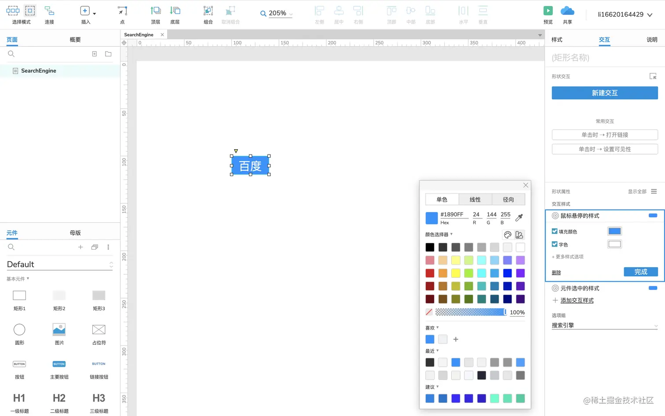Open the shape interaction selector icon
This screenshot has height=416, width=665.
click(653, 76)
